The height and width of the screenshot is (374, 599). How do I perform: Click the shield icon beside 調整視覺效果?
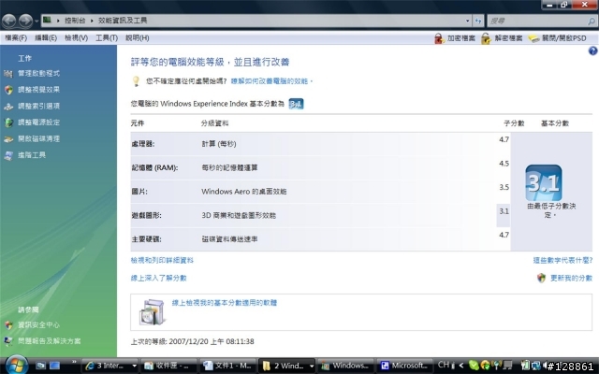8,90
